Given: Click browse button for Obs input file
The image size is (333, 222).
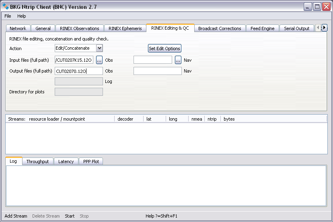Looking at the screenshot, I should point(99,60).
